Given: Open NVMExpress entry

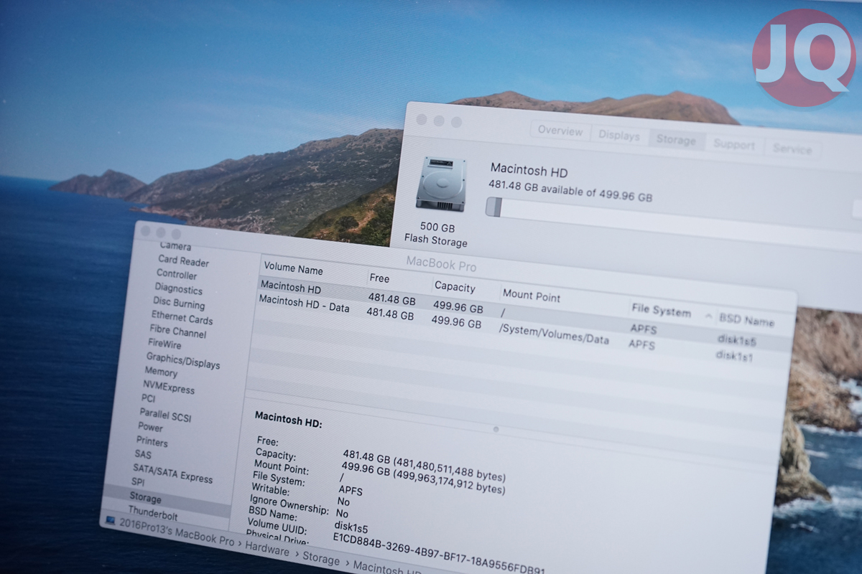Looking at the screenshot, I should click(169, 387).
